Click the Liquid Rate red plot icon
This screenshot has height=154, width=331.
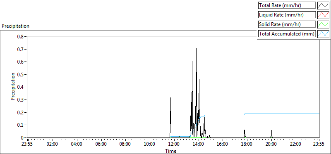[x=323, y=15]
